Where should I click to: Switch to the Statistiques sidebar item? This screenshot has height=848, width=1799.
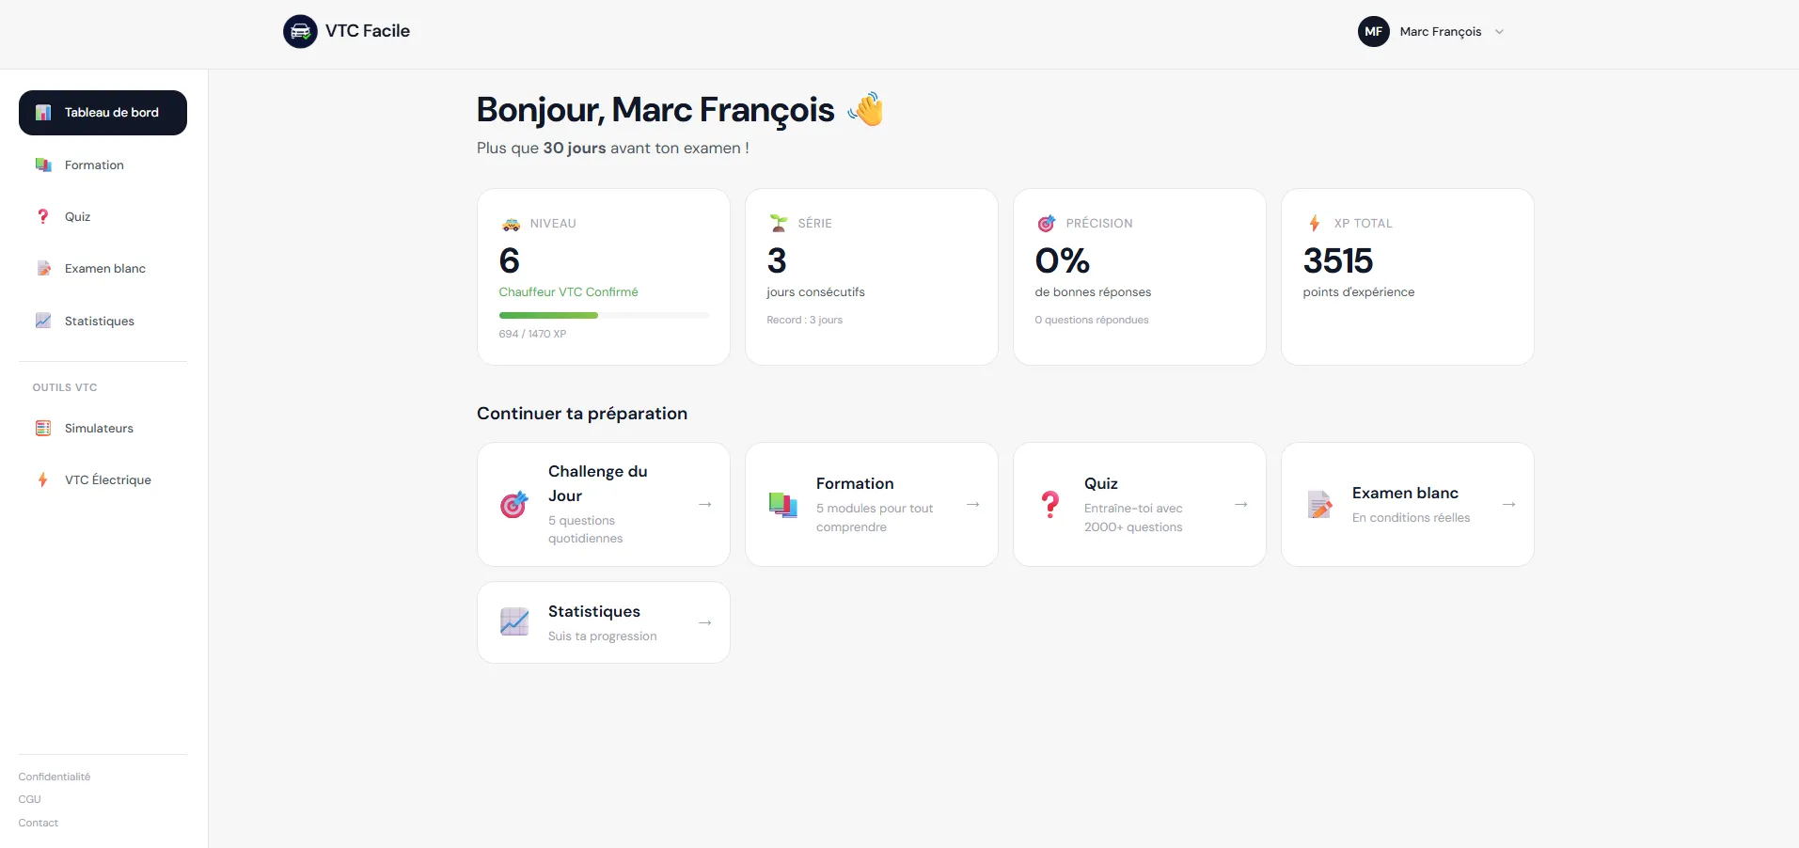coord(100,321)
